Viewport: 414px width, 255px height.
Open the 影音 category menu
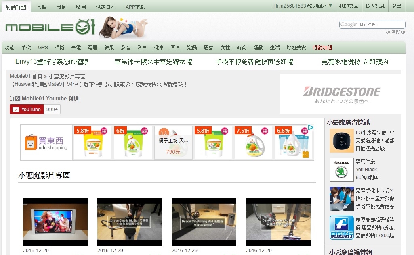tap(126, 48)
